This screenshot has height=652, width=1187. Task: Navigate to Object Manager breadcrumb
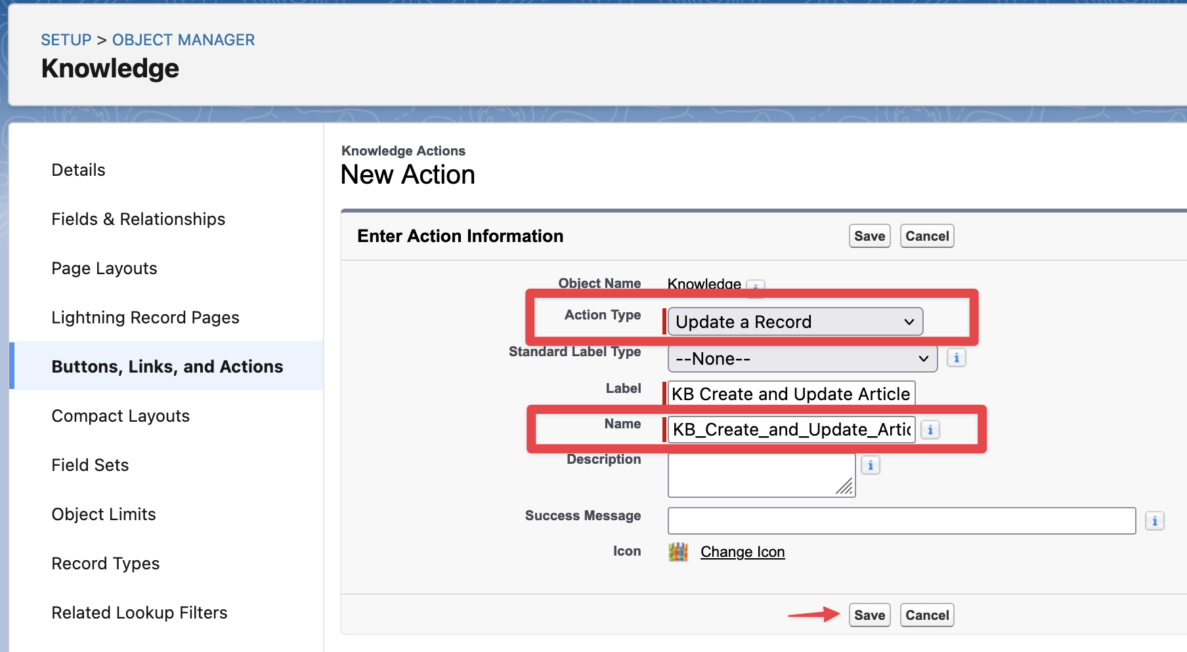coord(183,40)
